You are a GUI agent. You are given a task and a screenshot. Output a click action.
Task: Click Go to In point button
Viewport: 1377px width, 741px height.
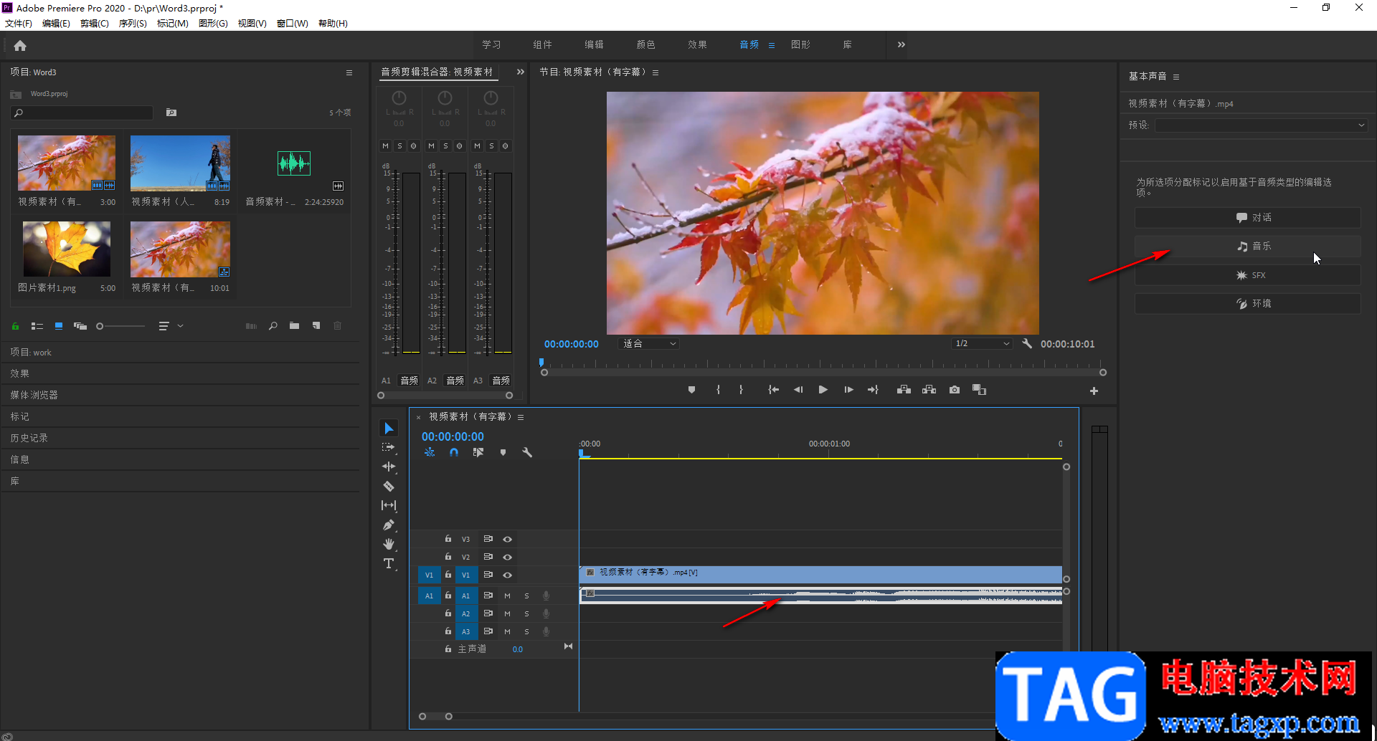click(773, 390)
